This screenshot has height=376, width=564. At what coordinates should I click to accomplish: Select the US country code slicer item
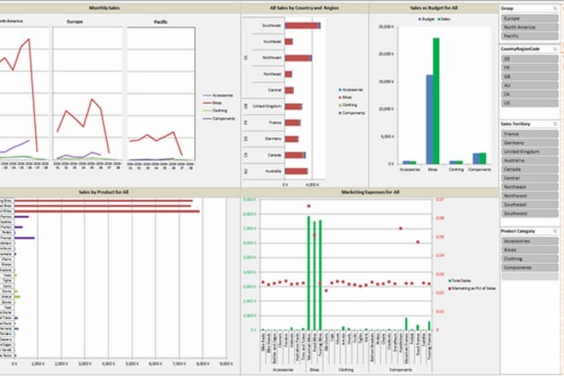point(530,103)
